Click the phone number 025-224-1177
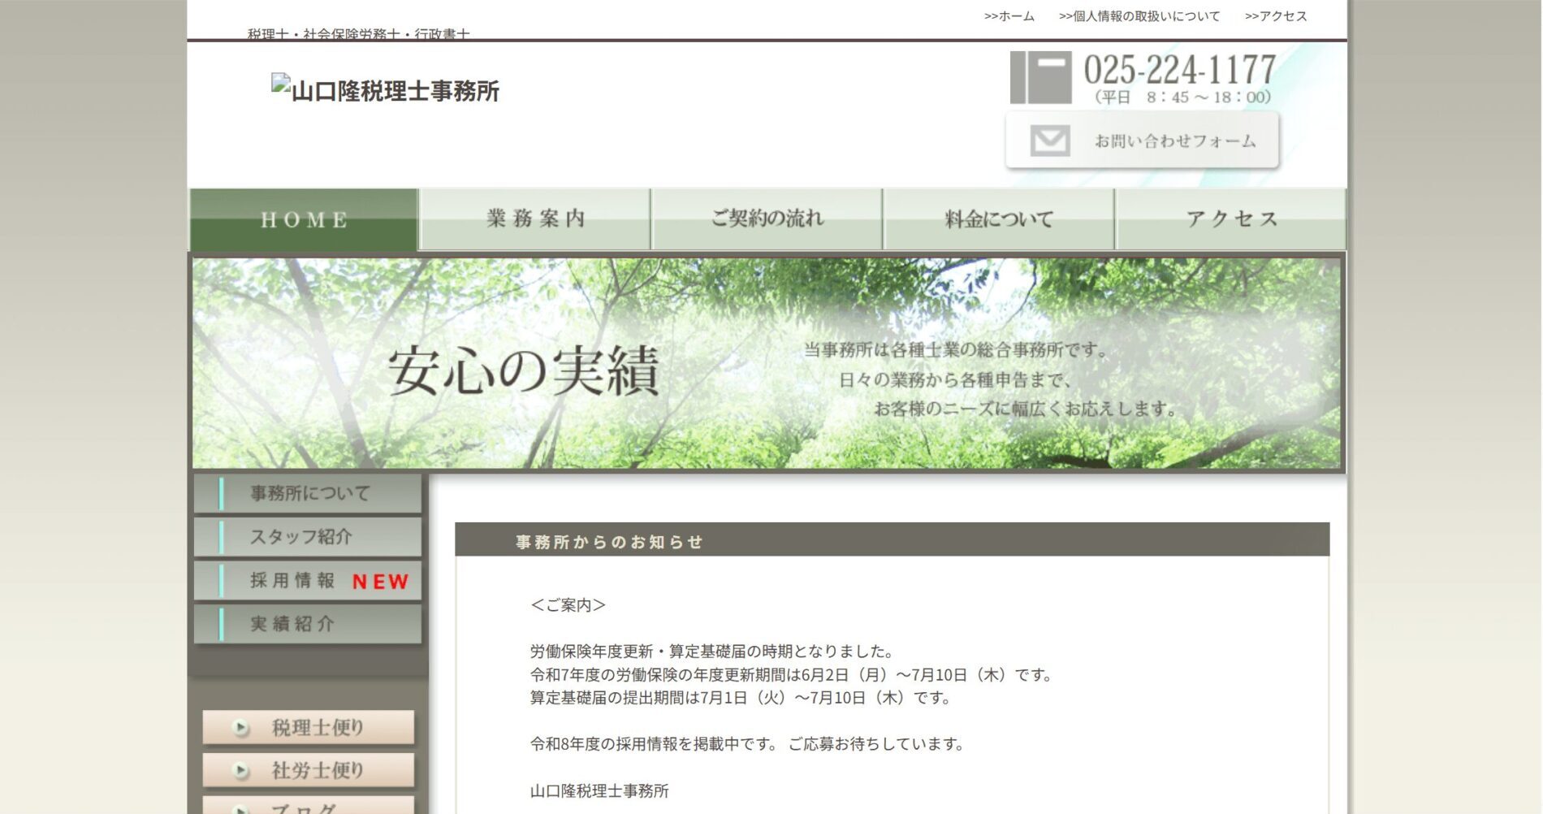Viewport: 1543px width, 814px height. pos(1180,70)
